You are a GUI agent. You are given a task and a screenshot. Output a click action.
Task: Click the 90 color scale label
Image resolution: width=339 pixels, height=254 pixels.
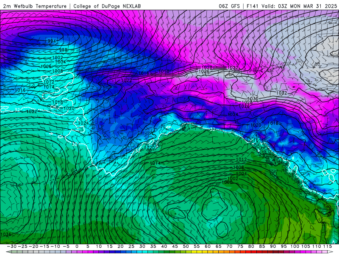tap(273, 246)
